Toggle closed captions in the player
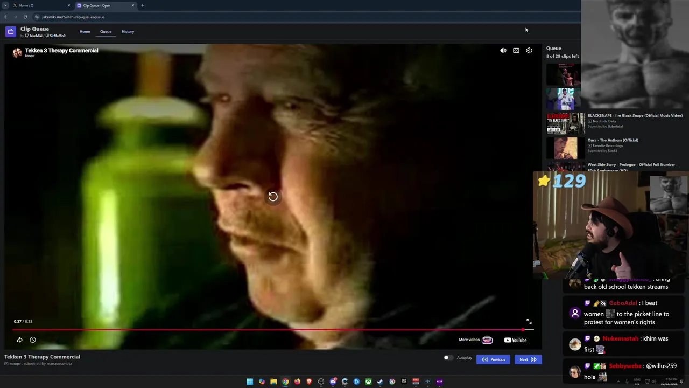 click(516, 51)
